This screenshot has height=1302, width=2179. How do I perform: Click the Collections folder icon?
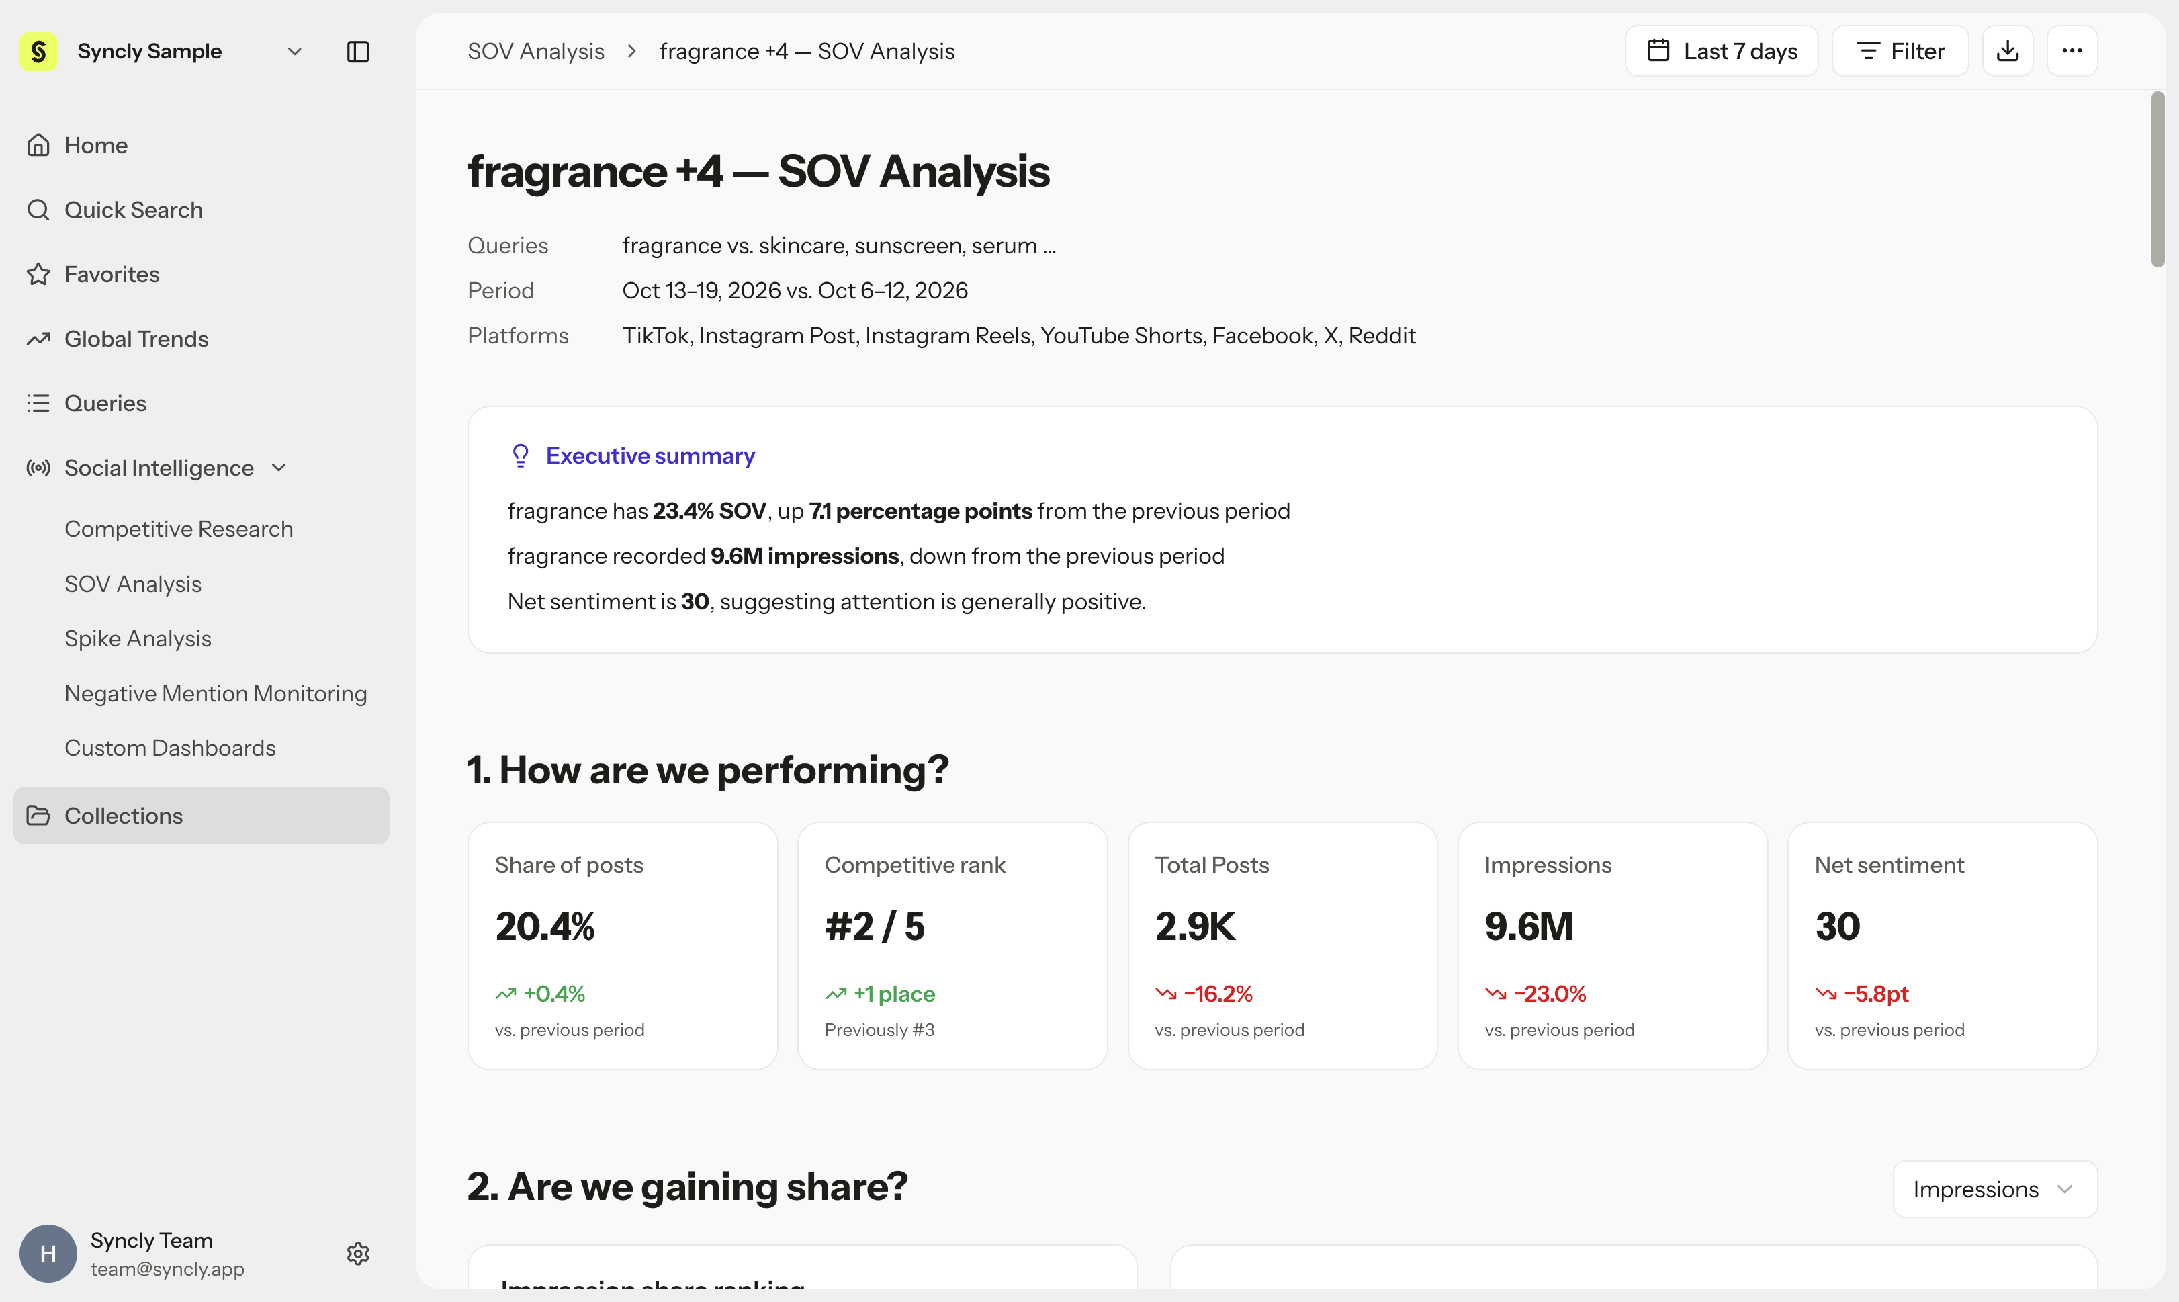tap(38, 816)
